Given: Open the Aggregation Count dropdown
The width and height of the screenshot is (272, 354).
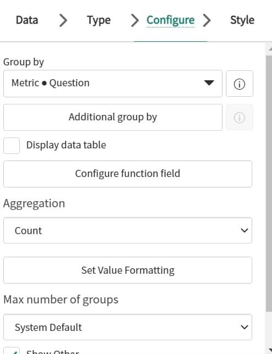Looking at the screenshot, I should pyautogui.click(x=128, y=230).
